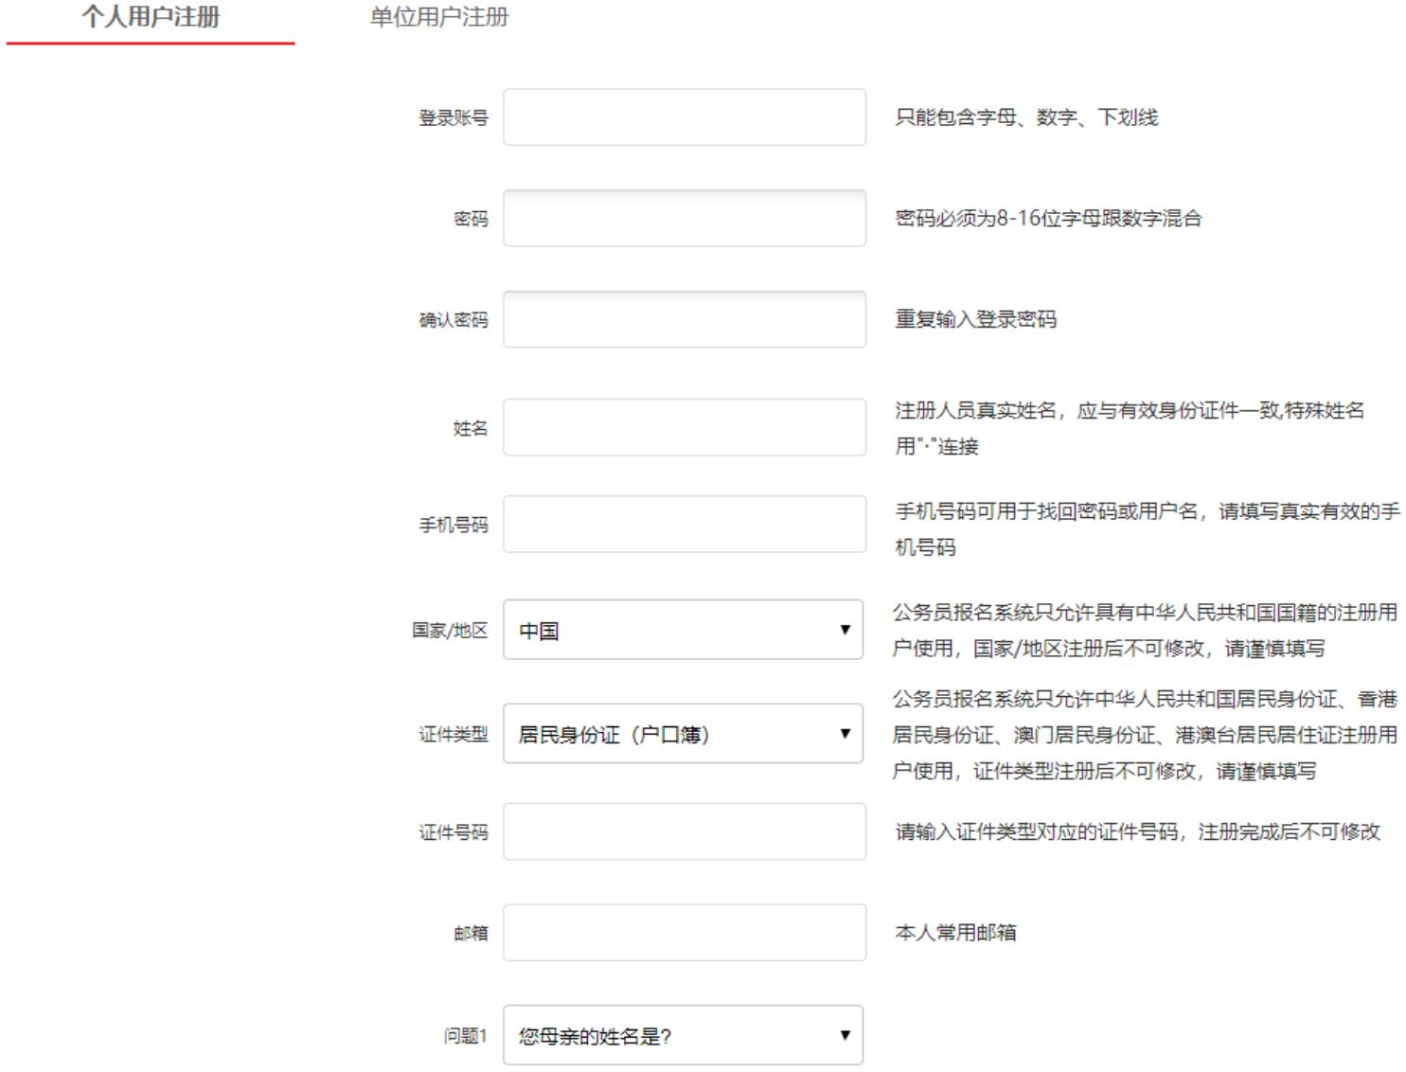Focus the 密码 input box
This screenshot has height=1072, width=1406.
684,219
